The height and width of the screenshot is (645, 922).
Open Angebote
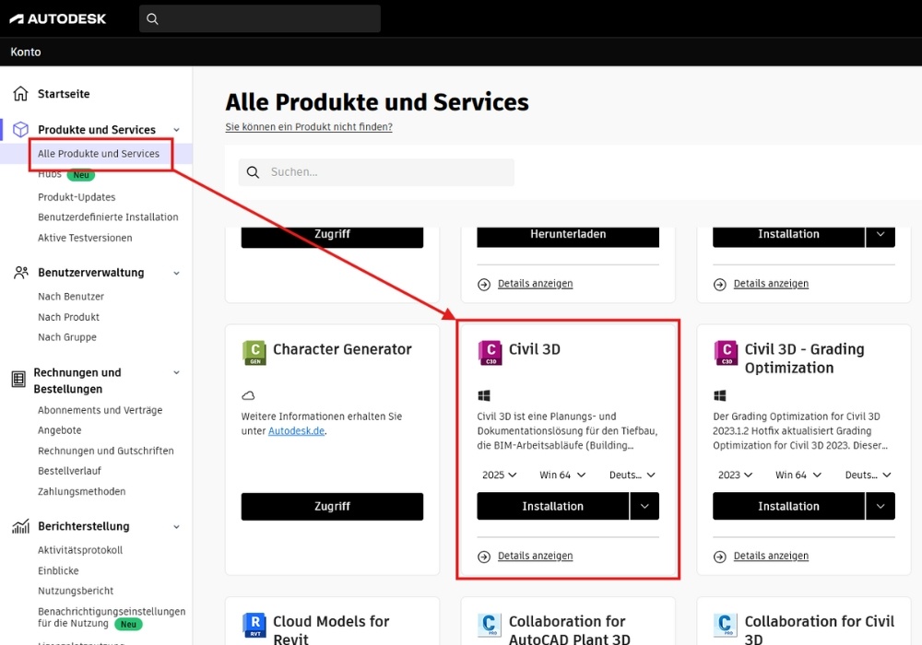(x=59, y=430)
